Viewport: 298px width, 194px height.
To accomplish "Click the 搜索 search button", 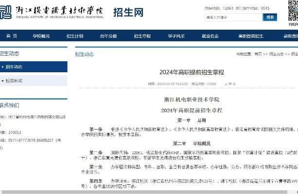I will 270,17.
